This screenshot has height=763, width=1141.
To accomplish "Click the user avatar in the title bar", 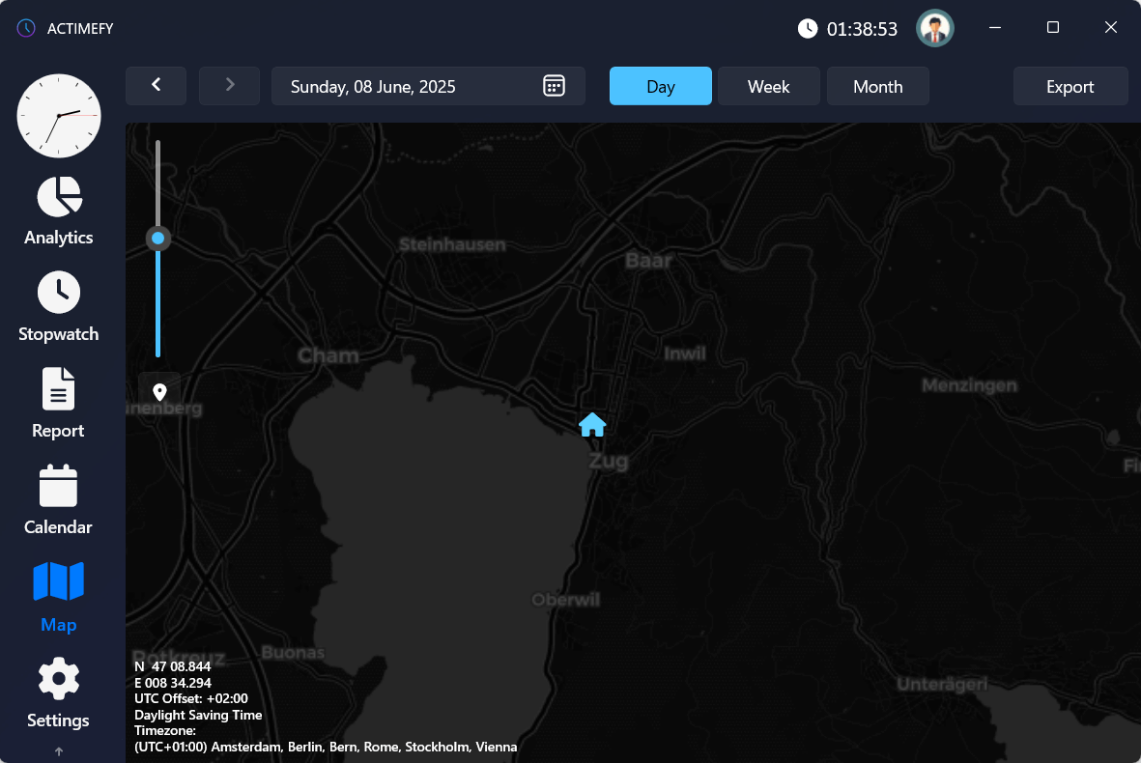I will (934, 28).
